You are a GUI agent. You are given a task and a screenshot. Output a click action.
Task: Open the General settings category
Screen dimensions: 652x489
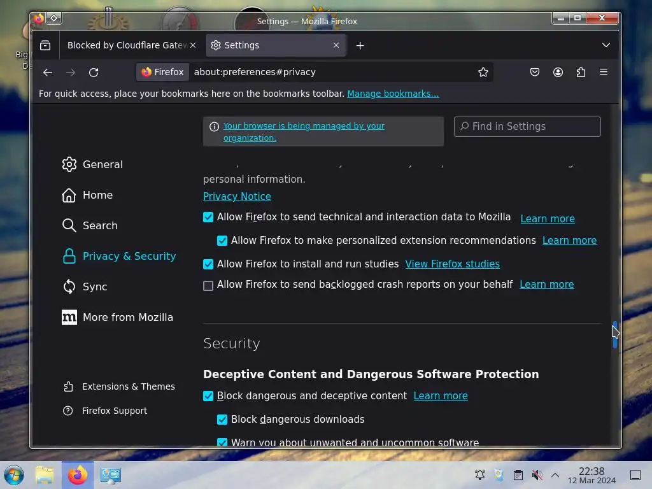tap(92, 165)
